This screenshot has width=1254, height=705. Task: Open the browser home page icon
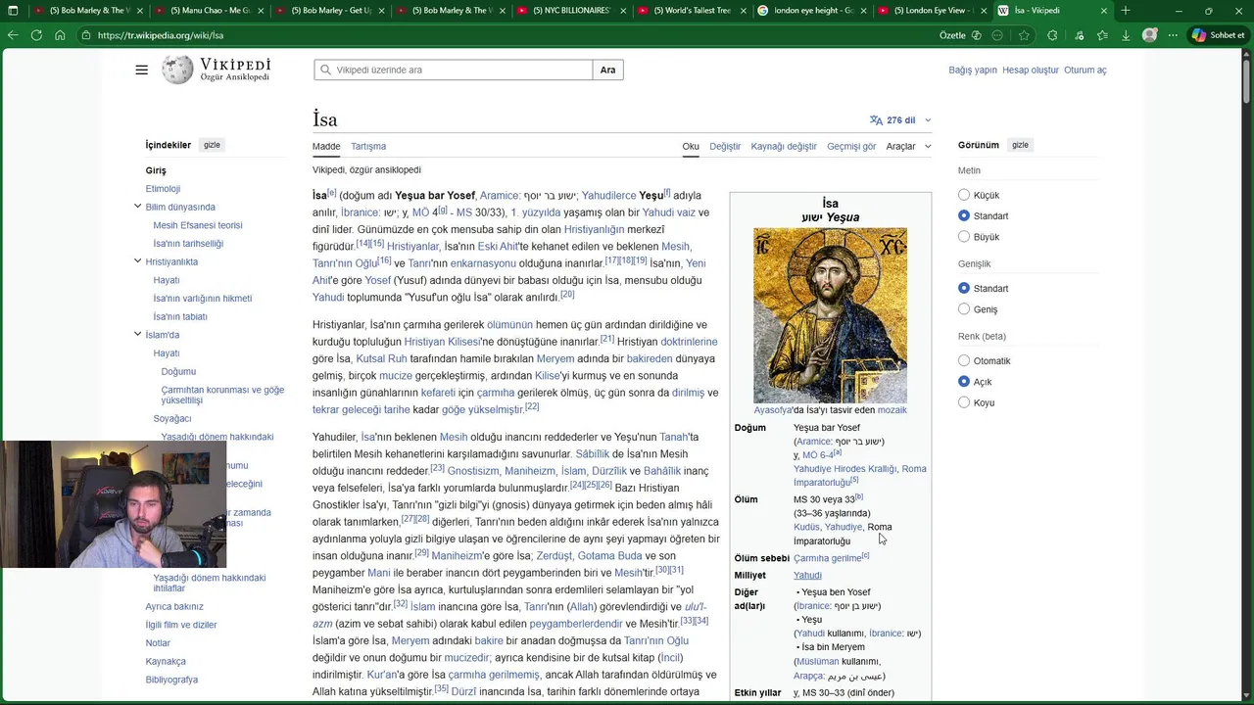60,35
